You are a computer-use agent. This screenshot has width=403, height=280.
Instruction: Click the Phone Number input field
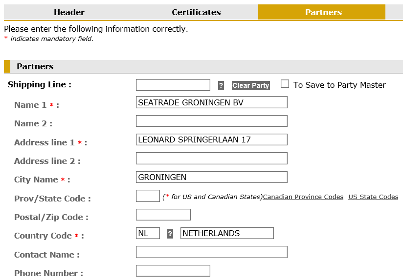(173, 271)
